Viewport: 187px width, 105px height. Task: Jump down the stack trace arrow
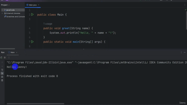pos(2,66)
